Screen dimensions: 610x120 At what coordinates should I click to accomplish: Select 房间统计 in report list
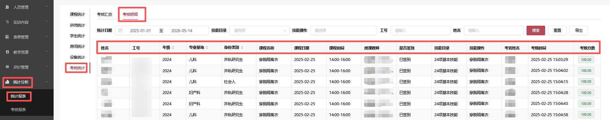tap(77, 47)
